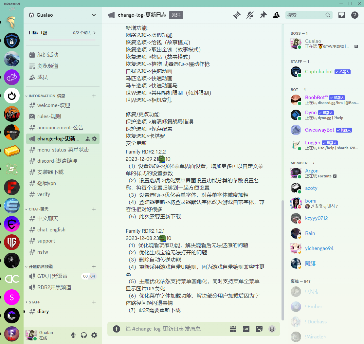Image resolution: width=364 pixels, height=344 pixels.
Task: Create invite for change-log channel
Action: coord(88,139)
